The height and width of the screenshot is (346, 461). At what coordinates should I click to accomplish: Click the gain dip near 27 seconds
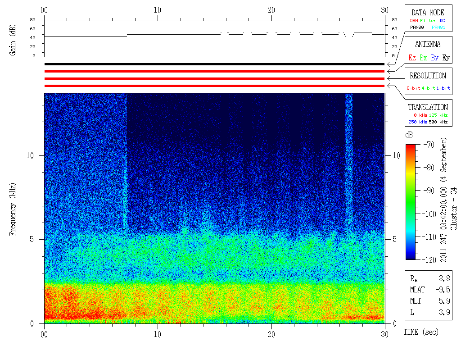click(x=349, y=36)
